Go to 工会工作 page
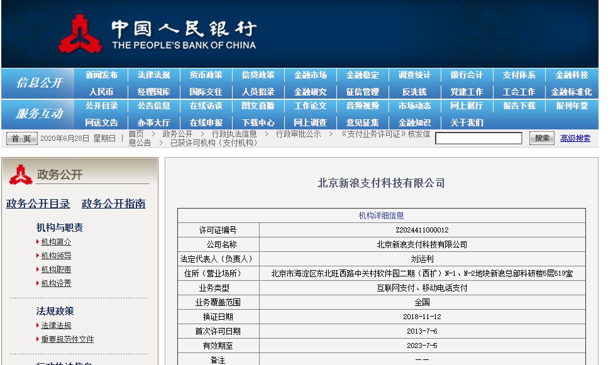The image size is (613, 365). coord(519,92)
